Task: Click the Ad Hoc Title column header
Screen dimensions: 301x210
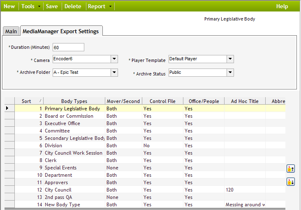Action: 245,101
